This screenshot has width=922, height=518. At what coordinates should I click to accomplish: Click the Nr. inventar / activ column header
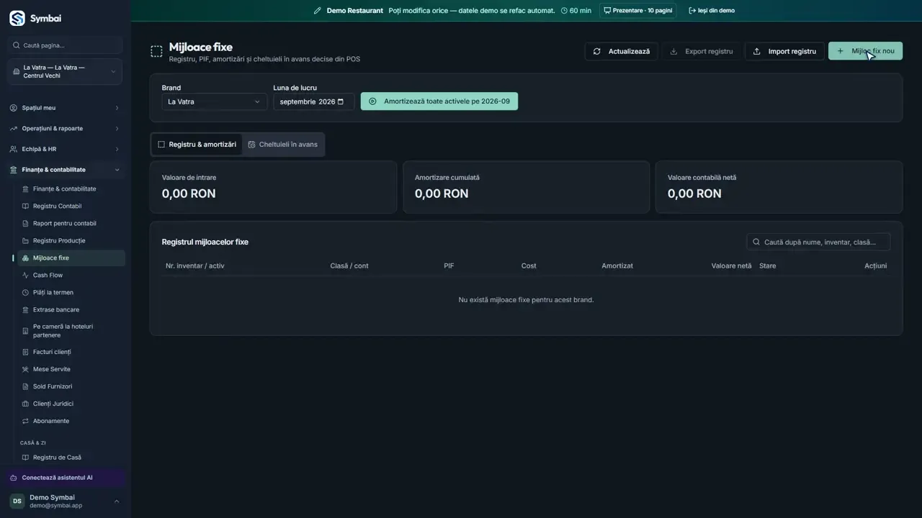coord(194,266)
